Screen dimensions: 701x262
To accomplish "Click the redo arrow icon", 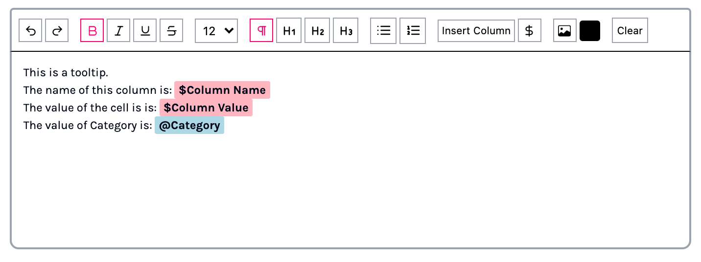I will (57, 31).
